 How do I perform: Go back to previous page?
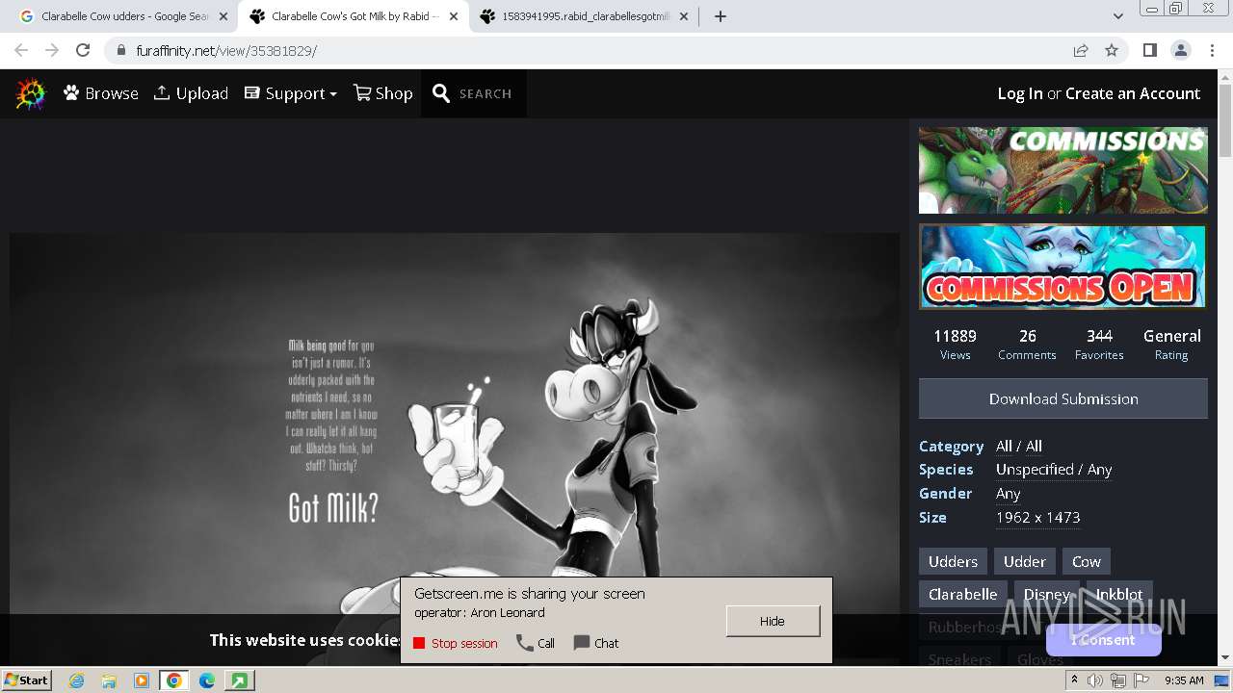(x=21, y=50)
